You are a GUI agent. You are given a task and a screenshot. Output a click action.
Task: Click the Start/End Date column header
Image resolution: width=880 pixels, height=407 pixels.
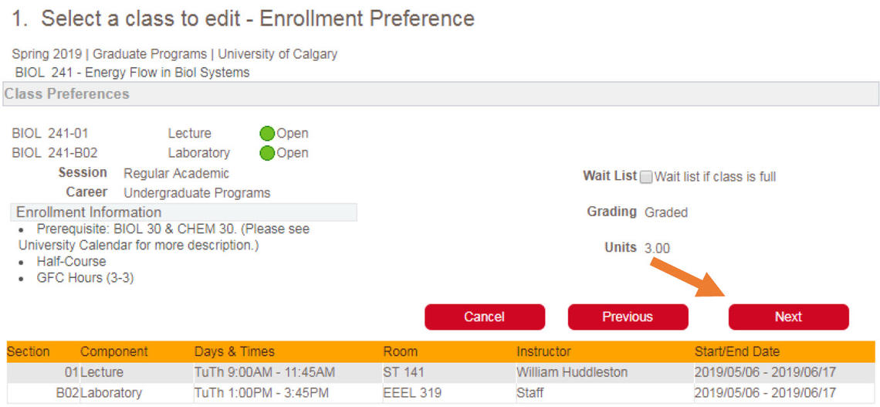pyautogui.click(x=737, y=352)
